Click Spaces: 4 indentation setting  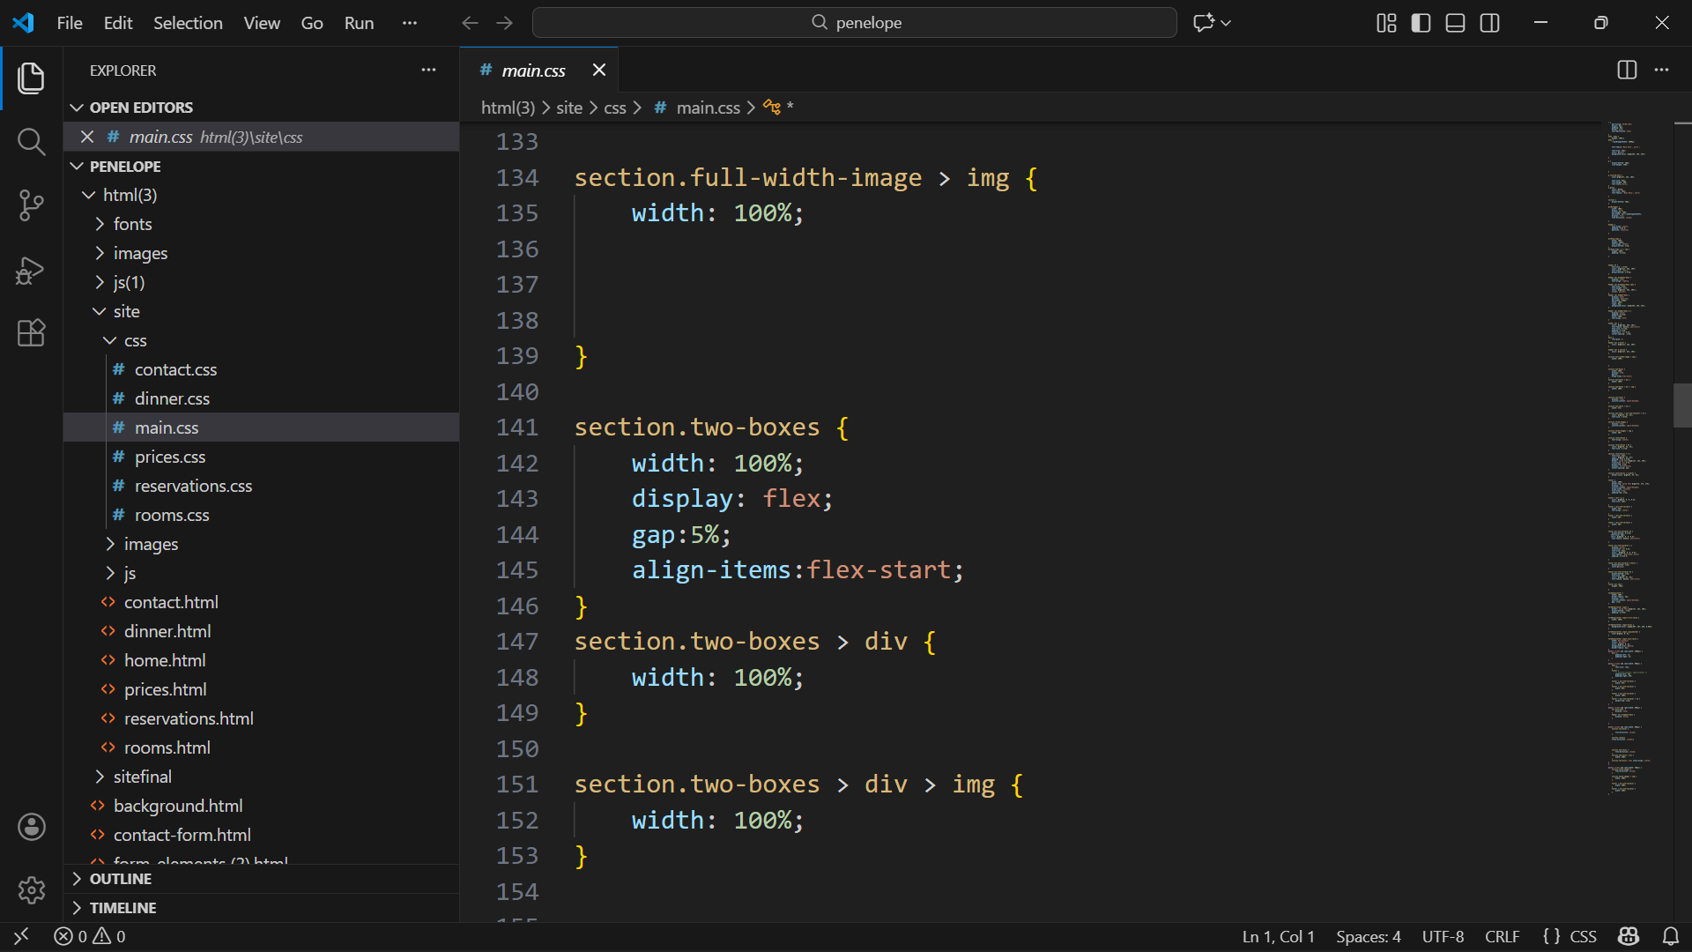[x=1368, y=936]
